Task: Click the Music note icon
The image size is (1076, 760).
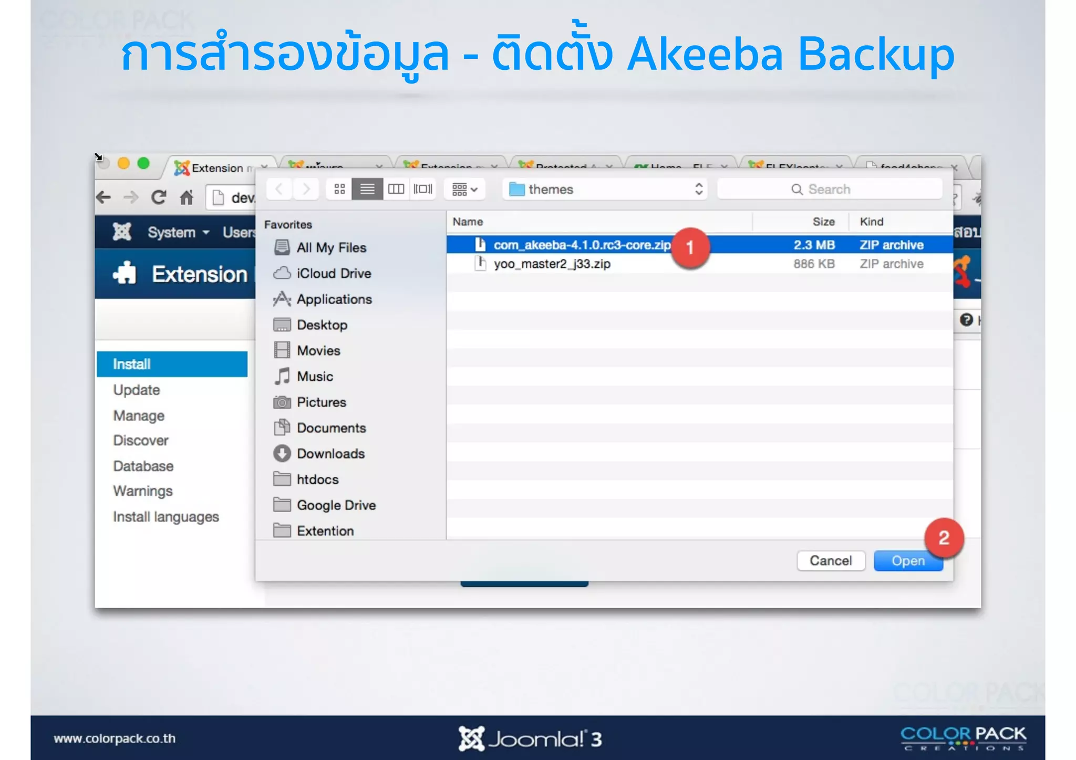Action: point(282,376)
